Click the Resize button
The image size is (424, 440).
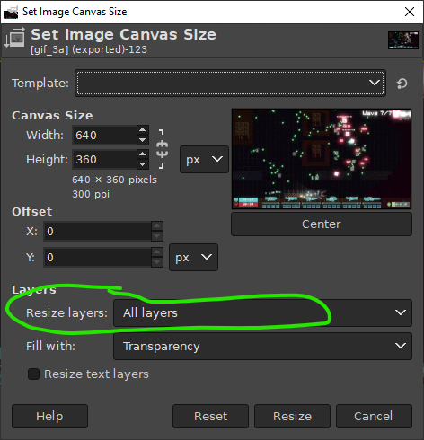(292, 416)
